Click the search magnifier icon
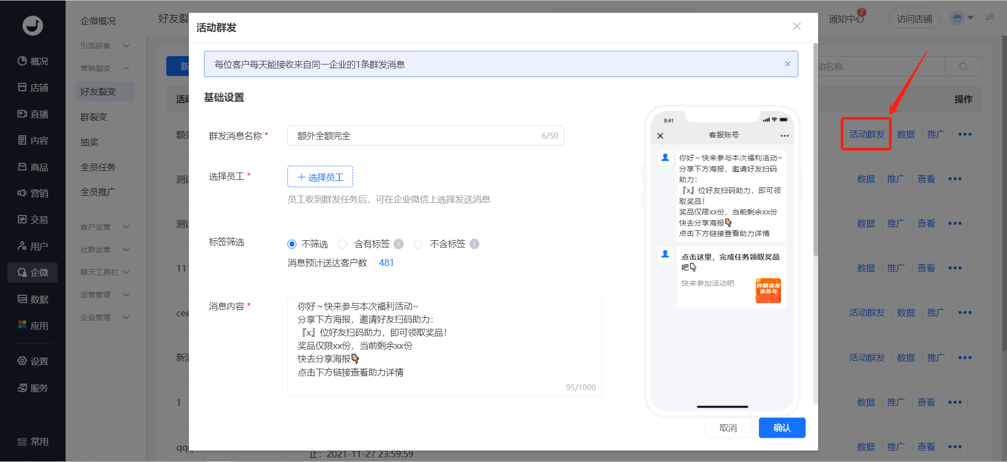The width and height of the screenshot is (1007, 462). coord(963,67)
